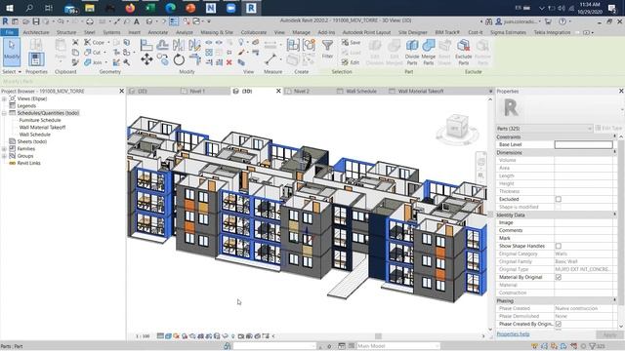Expand the Views (Elipse) tree node

click(4, 98)
